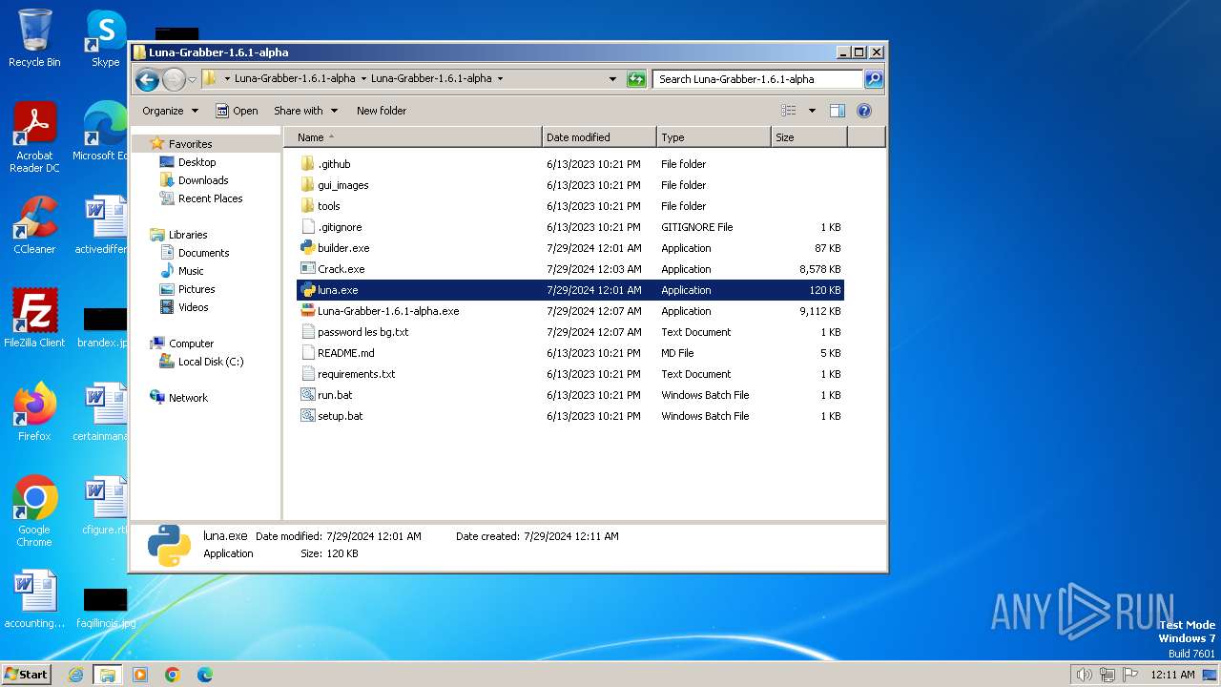The height and width of the screenshot is (687, 1221).
Task: Select the README.md file icon
Action: (307, 353)
